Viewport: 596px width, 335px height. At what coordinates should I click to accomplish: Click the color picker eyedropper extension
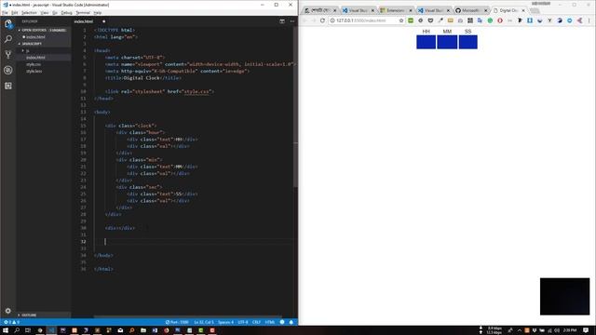(x=440, y=20)
